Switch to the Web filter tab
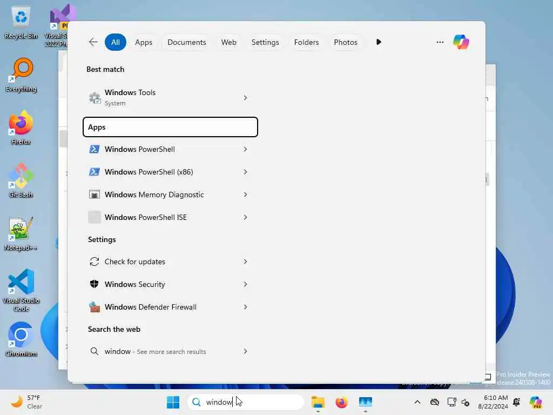This screenshot has height=415, width=553. 228,42
